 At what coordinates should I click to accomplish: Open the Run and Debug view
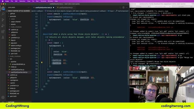[3, 26]
